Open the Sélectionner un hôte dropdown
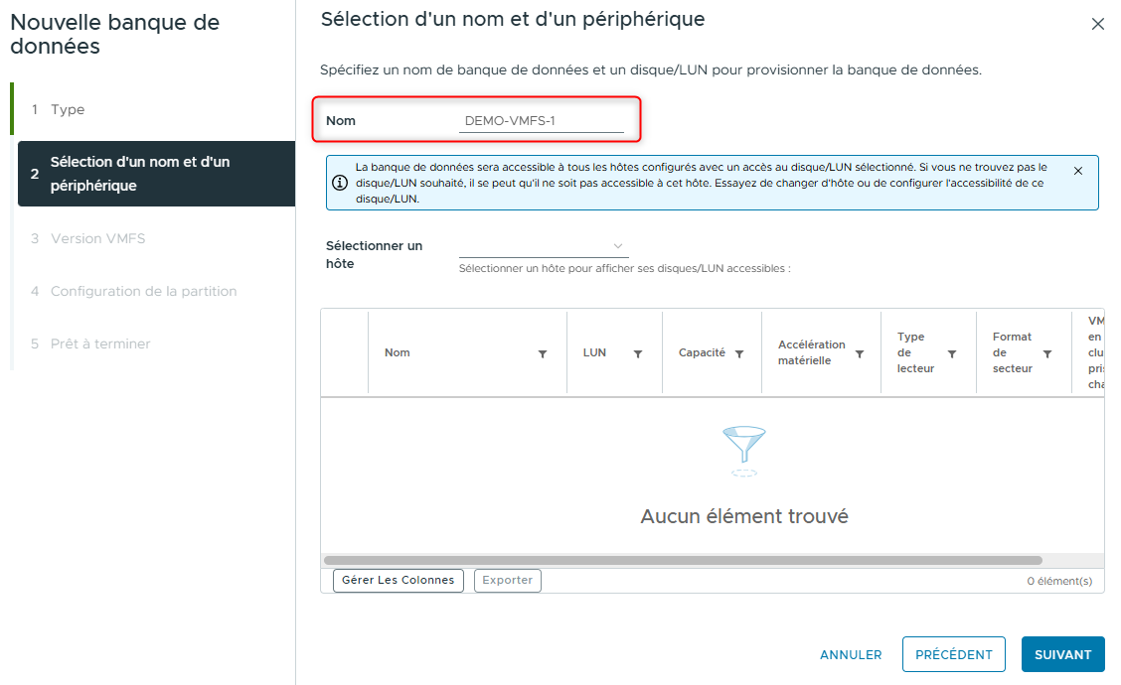The height and width of the screenshot is (685, 1121). 543,245
